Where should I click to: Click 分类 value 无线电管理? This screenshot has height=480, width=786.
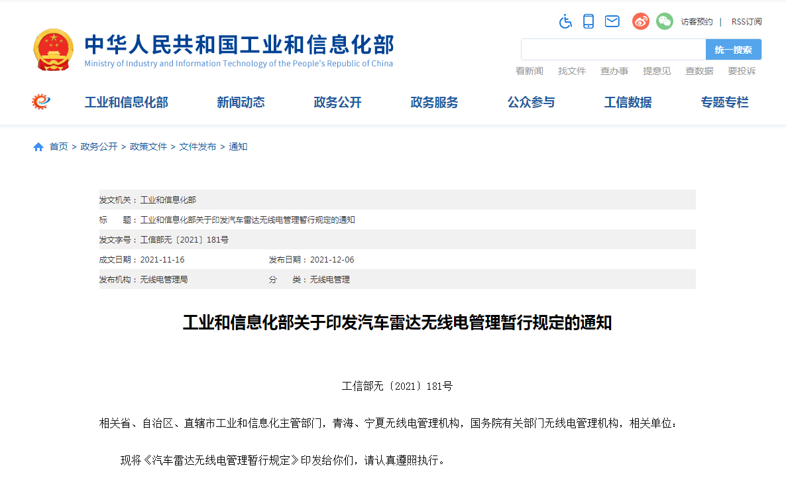(330, 279)
